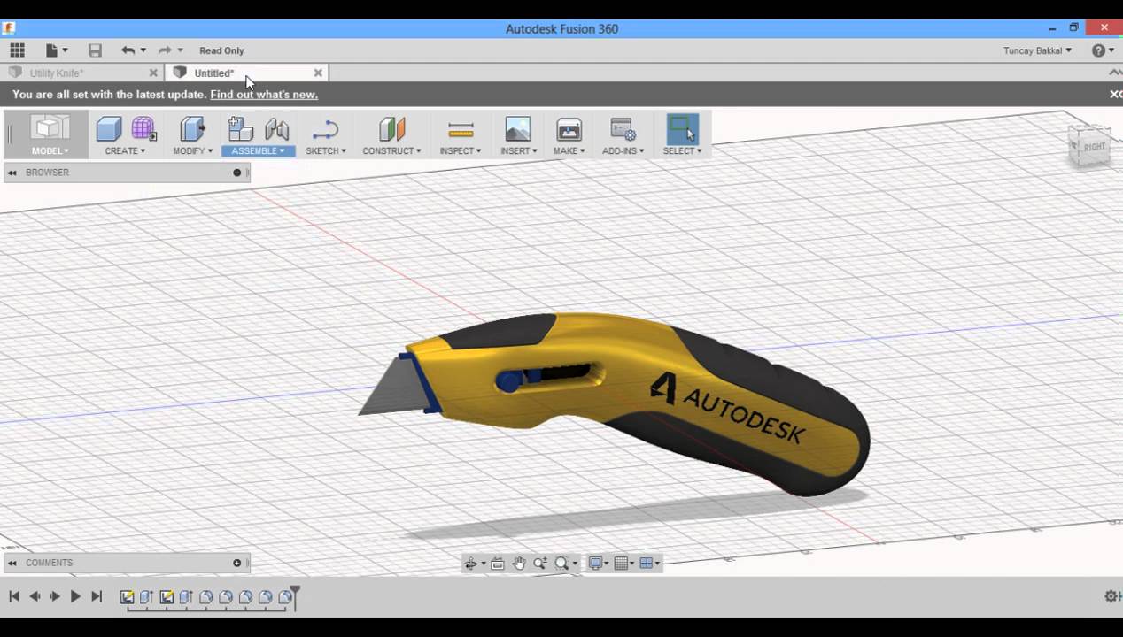
Task: Open the Tuncay Bakkal account dropdown
Action: [1037, 50]
